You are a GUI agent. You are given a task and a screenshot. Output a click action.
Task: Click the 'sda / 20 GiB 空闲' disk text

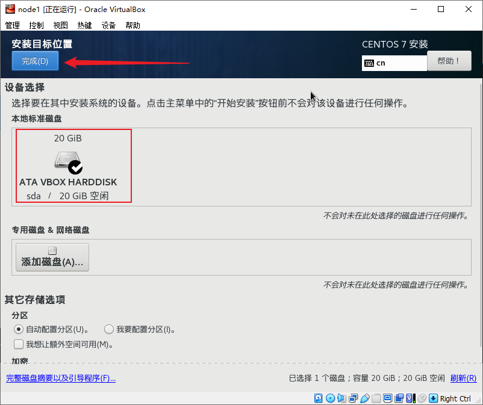coord(68,196)
